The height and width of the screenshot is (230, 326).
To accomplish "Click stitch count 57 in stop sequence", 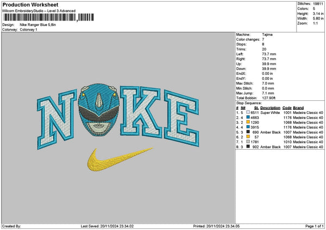I will click(x=256, y=137).
